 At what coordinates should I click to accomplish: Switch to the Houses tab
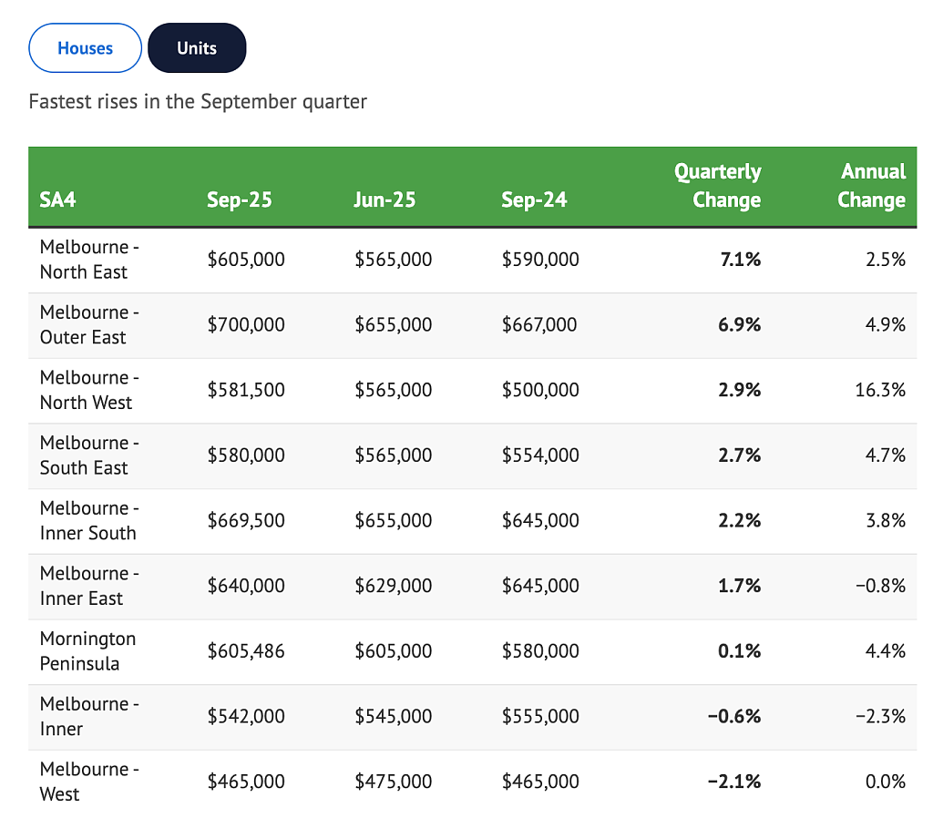pyautogui.click(x=85, y=48)
